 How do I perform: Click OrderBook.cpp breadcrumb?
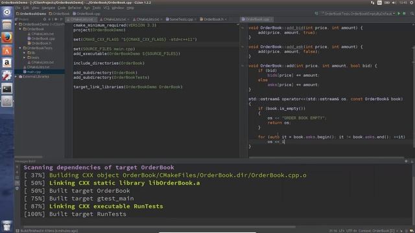point(86,14)
